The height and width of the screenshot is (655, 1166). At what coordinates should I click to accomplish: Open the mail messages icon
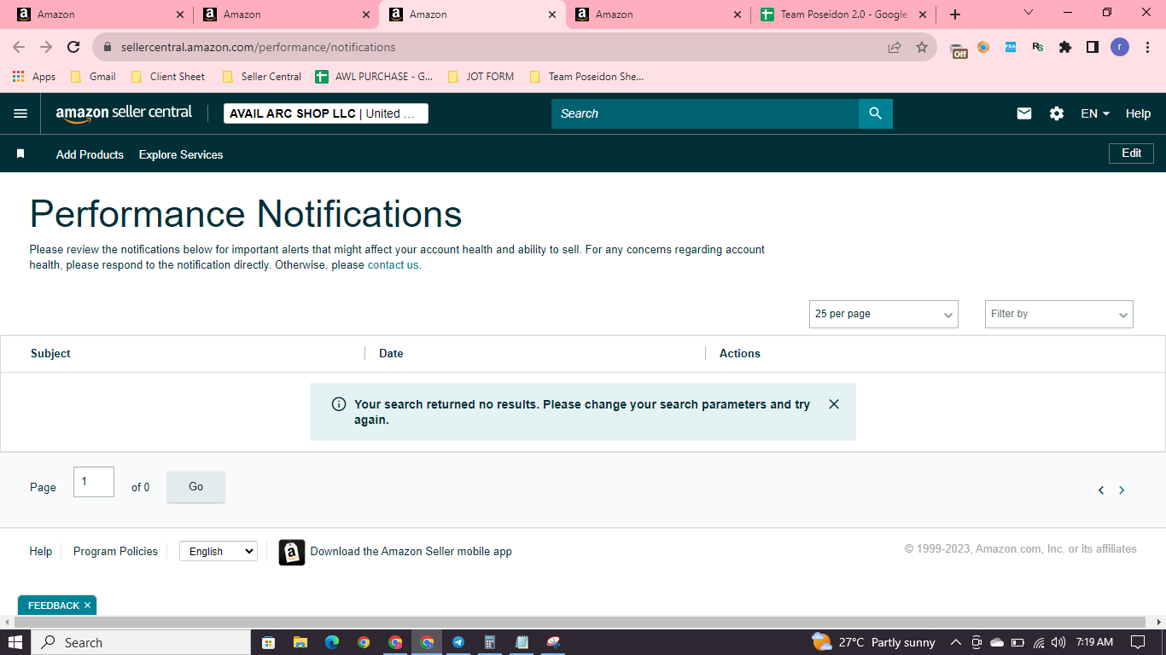pyautogui.click(x=1024, y=113)
